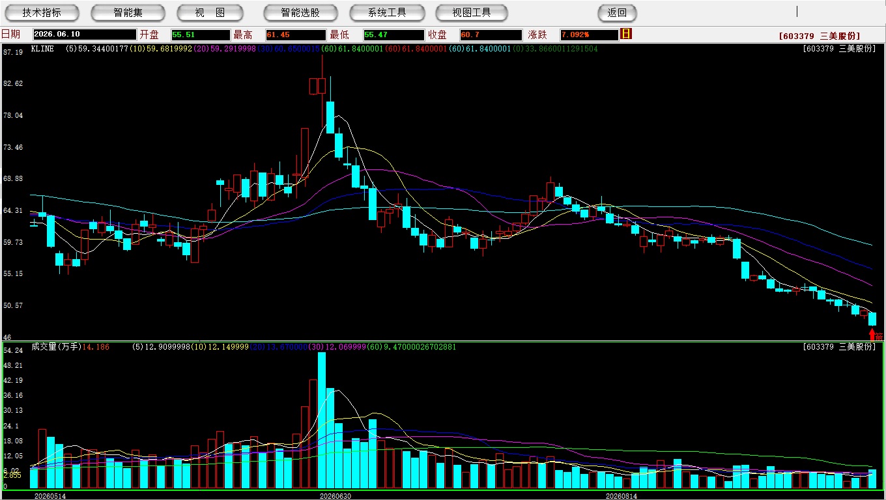
Task: Click the 日期 field label
Action: click(10, 35)
